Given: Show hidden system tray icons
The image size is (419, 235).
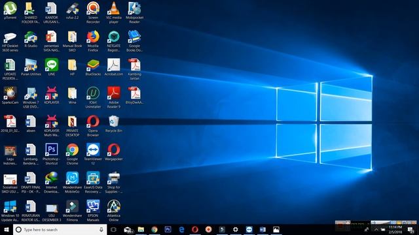Looking at the screenshot, I should (376, 229).
